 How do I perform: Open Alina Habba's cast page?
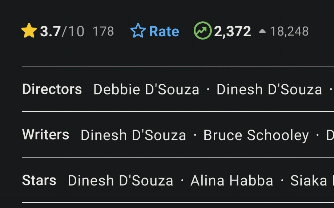coord(232,181)
